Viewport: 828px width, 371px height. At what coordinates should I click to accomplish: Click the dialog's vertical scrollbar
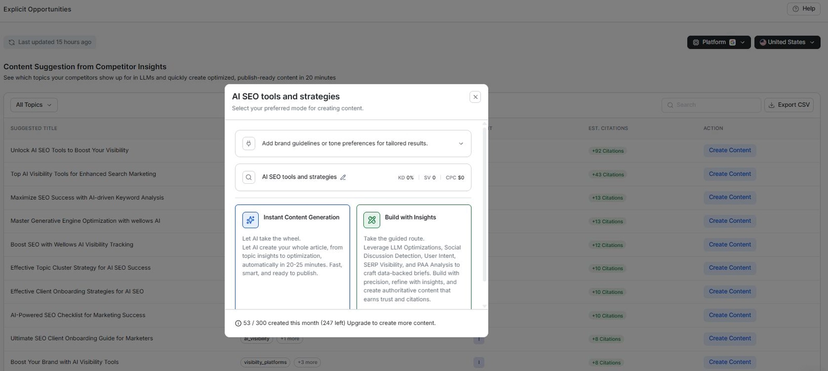pos(484,207)
